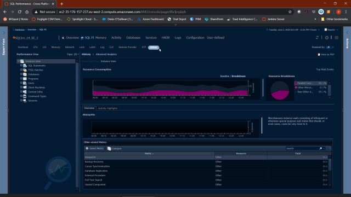Select the Programs tree node icon
351x197 pixels.
(25, 79)
